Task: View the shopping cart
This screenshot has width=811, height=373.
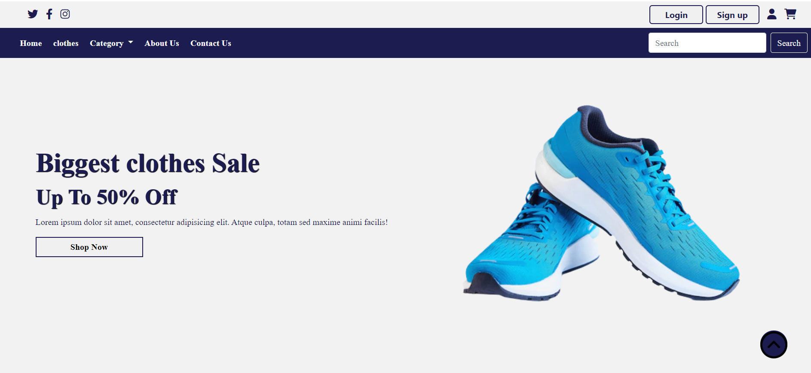Action: click(790, 14)
